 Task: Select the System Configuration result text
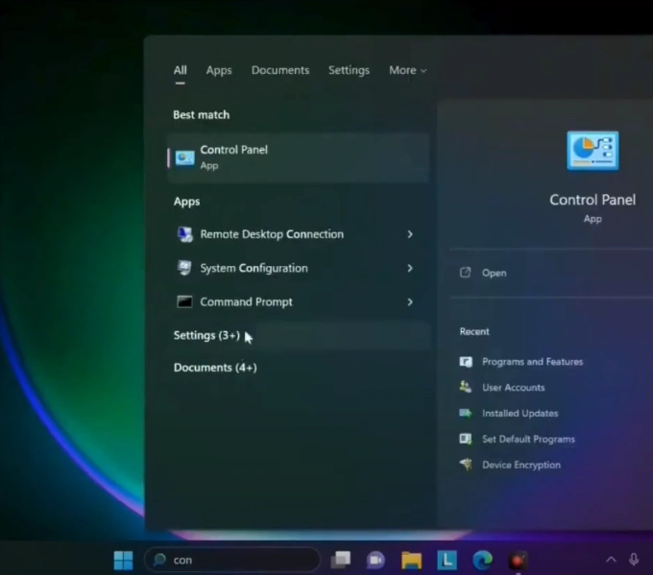(254, 268)
